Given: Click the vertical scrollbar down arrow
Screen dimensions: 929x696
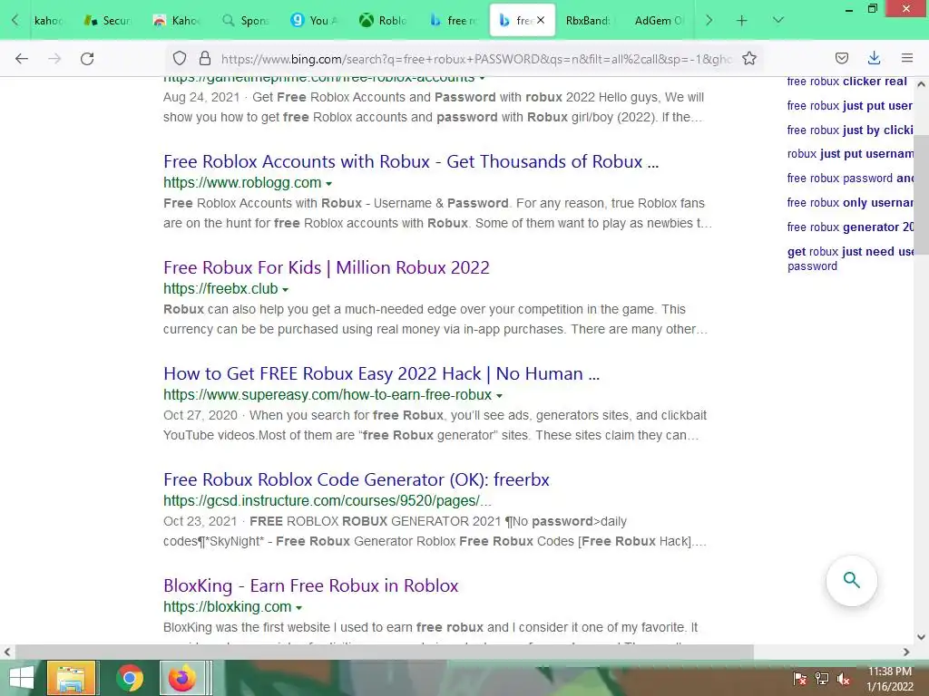Looking at the screenshot, I should [922, 637].
